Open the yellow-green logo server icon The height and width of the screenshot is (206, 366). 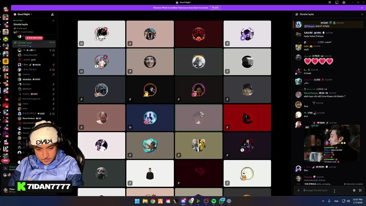[x=5, y=39]
